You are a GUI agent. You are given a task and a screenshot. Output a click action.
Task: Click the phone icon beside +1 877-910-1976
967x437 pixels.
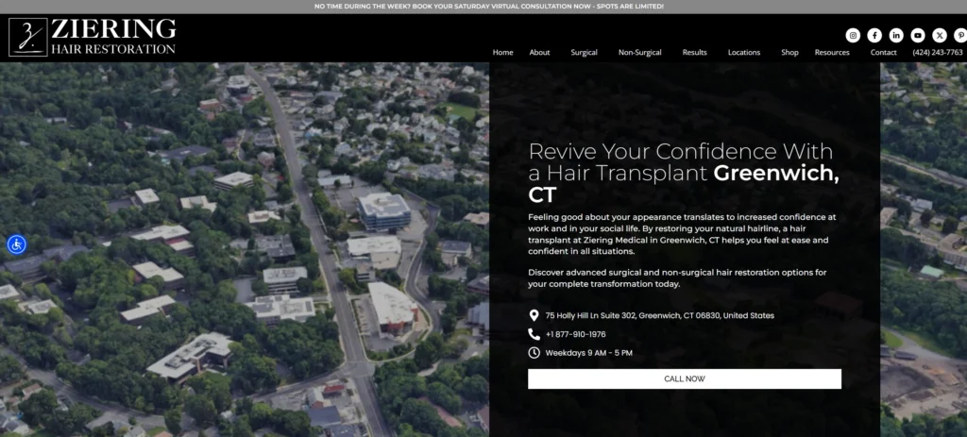(534, 334)
